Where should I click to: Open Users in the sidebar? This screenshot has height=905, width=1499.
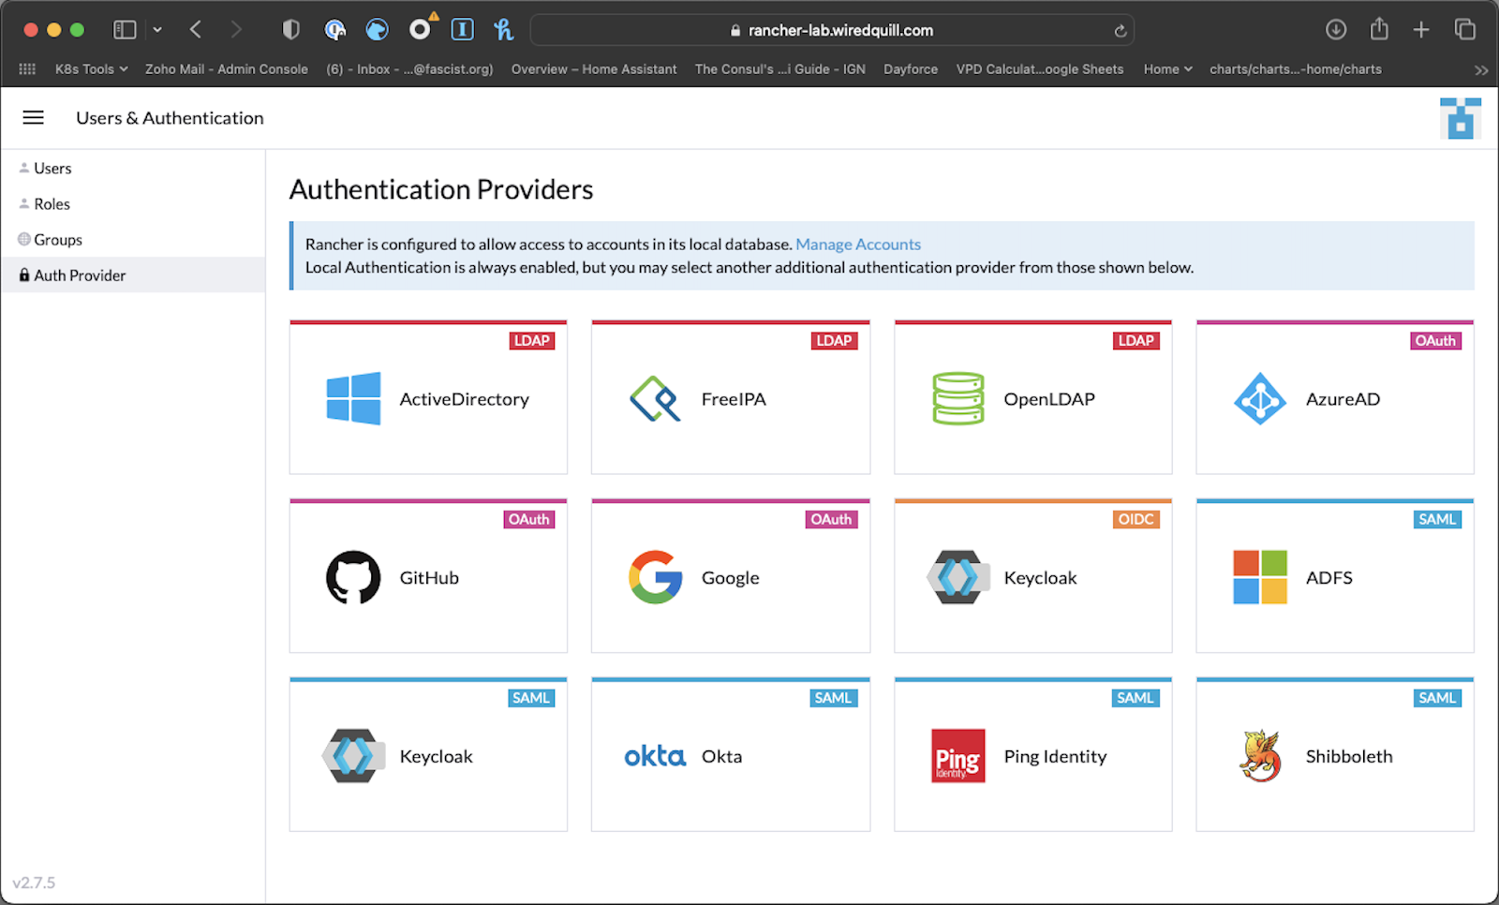pos(133,169)
